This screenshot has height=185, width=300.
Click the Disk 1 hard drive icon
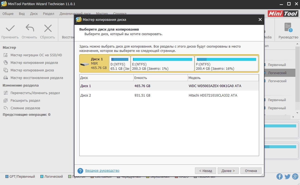point(85,64)
